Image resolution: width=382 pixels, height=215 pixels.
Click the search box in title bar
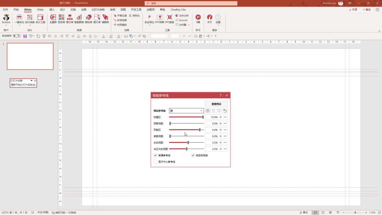191,3
